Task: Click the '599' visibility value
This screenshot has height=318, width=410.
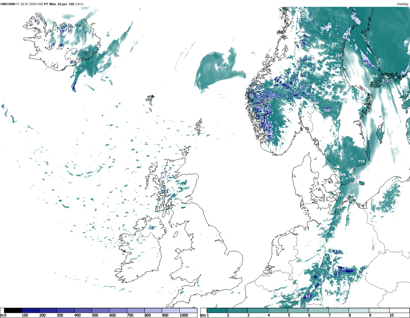Action: tap(342, 175)
